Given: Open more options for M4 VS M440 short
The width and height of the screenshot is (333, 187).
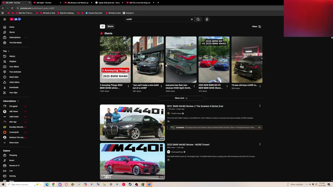Looking at the screenshot, I should 227,86.
